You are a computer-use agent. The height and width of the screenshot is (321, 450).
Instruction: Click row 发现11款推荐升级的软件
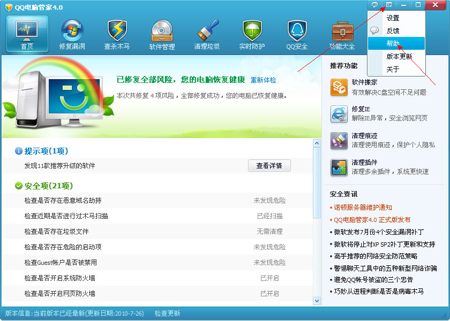pyautogui.click(x=158, y=166)
